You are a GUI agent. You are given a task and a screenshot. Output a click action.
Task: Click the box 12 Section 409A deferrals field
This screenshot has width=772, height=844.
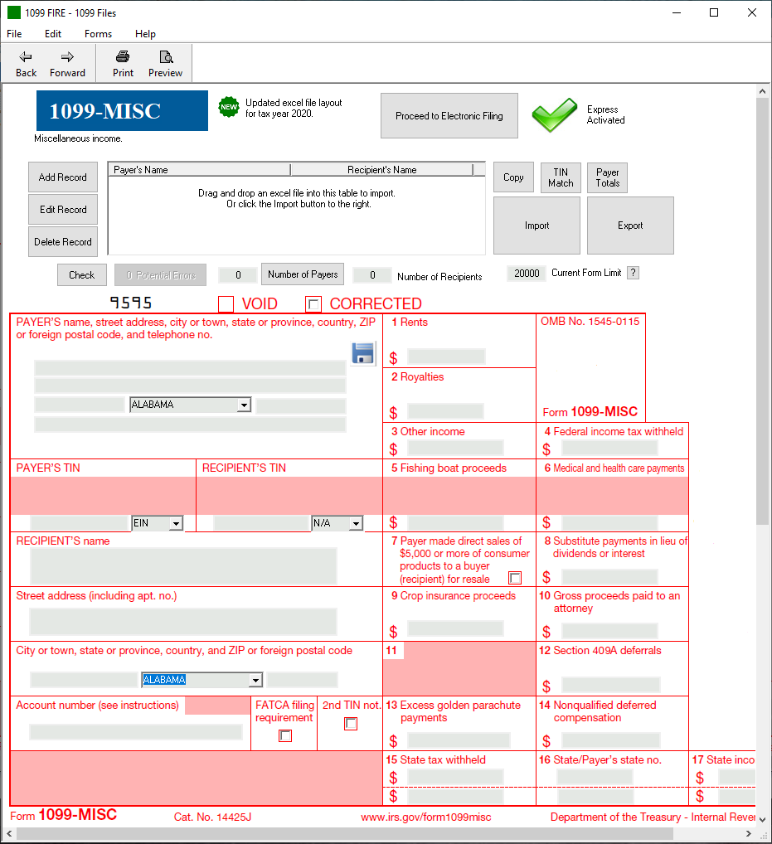[610, 685]
